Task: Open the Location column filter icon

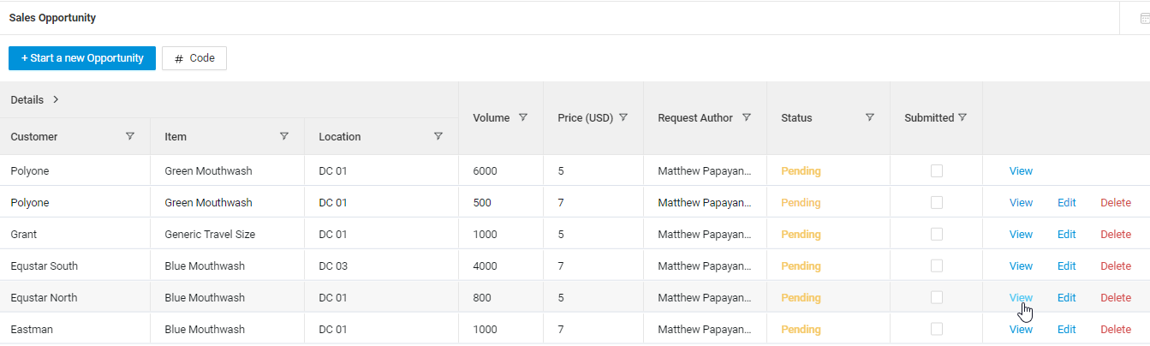Action: [438, 136]
